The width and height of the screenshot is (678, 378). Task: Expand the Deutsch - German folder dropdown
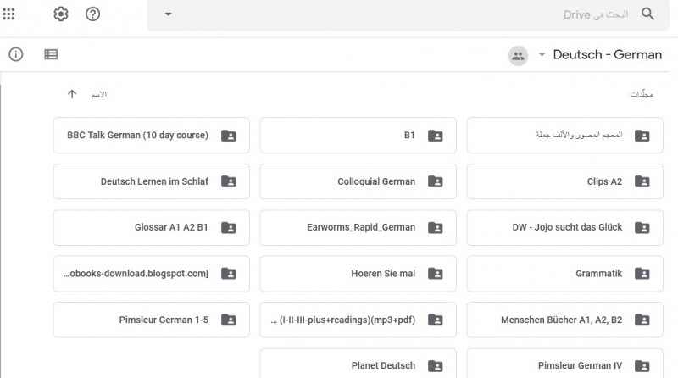(x=542, y=54)
